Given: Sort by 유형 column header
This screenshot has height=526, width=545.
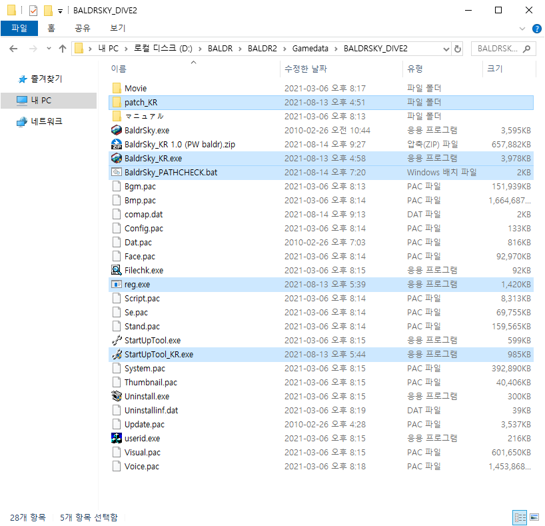Looking at the screenshot, I should coord(442,69).
